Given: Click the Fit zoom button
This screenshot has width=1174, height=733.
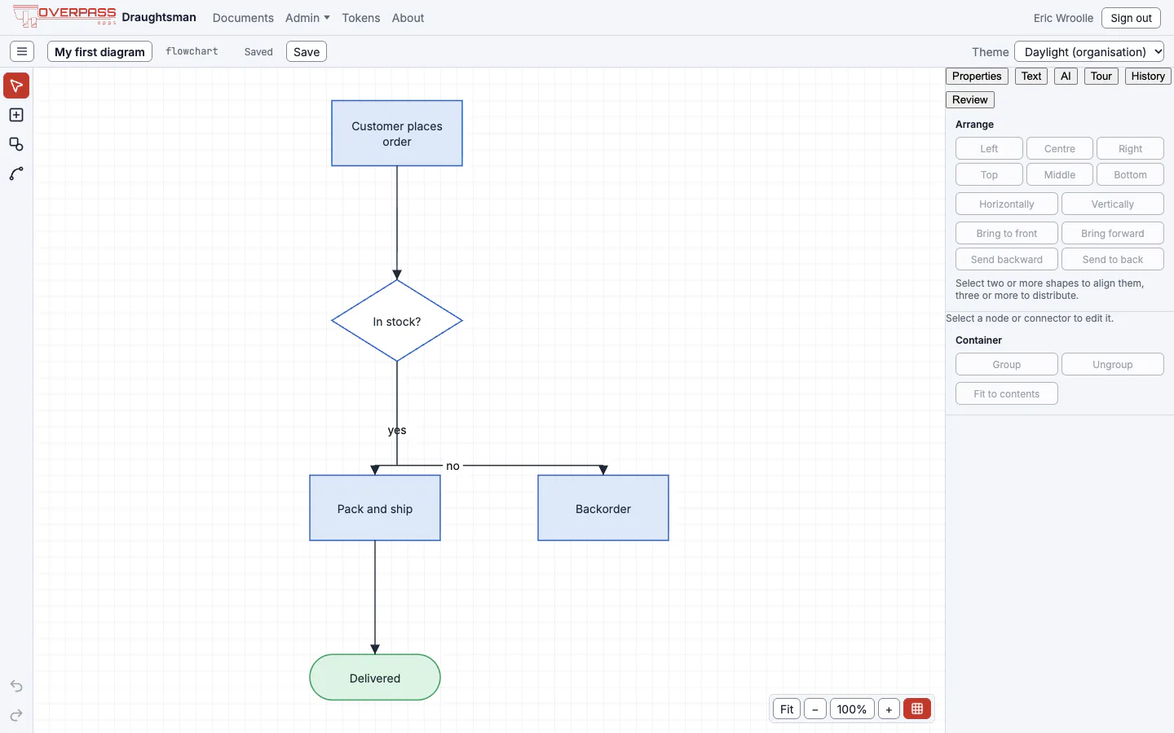Looking at the screenshot, I should tap(787, 709).
